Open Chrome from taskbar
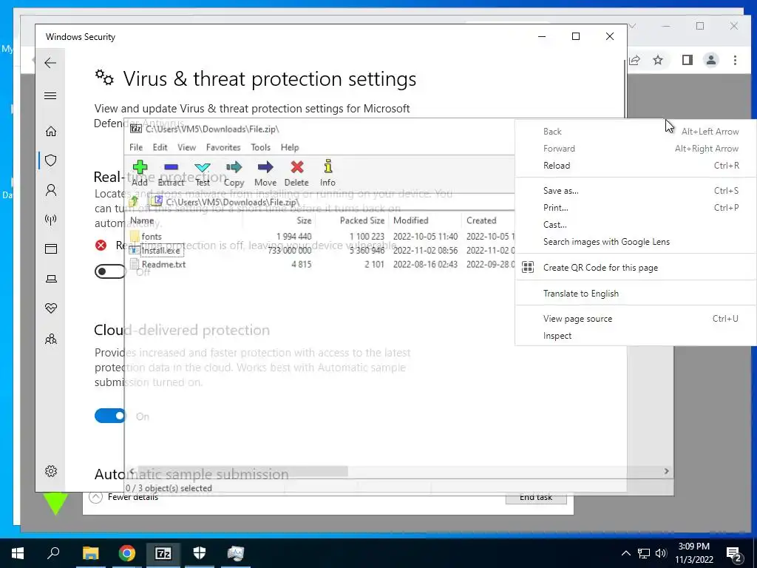The width and height of the screenshot is (757, 568). (126, 553)
